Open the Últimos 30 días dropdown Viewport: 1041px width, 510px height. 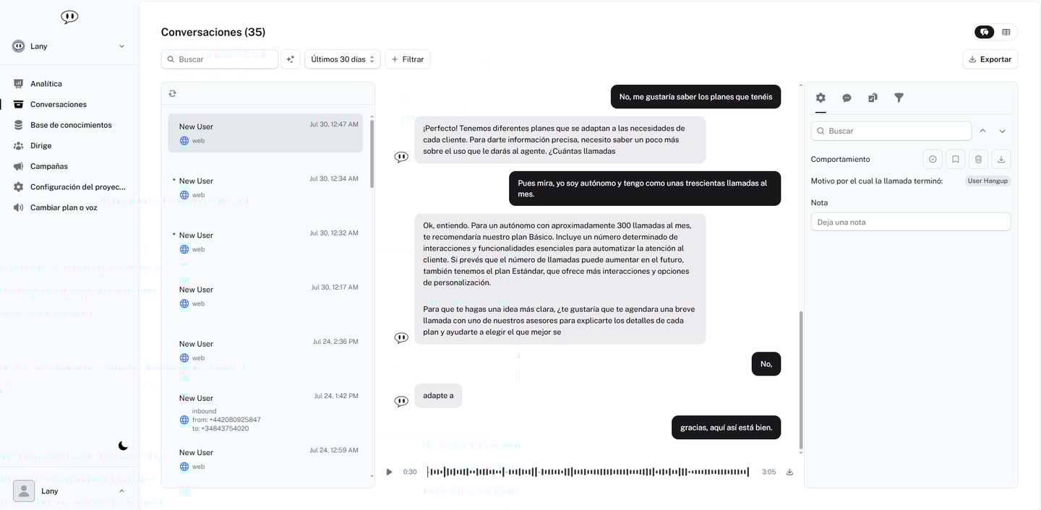point(343,59)
